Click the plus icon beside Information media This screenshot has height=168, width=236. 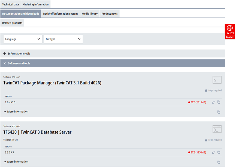(x=5, y=54)
